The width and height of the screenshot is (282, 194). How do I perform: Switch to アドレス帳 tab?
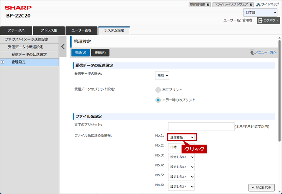[x=49, y=31]
